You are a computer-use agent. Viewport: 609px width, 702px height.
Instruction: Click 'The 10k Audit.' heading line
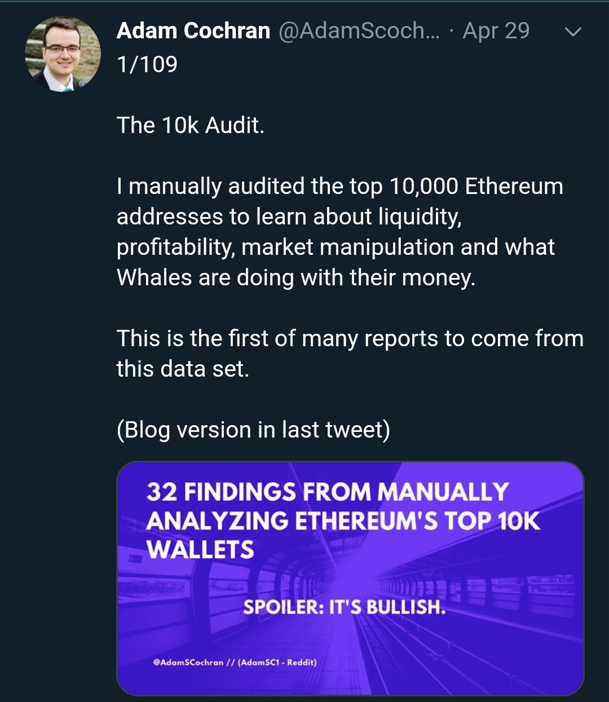click(191, 125)
